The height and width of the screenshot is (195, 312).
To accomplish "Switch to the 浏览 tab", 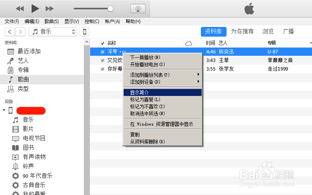I will click(268, 32).
